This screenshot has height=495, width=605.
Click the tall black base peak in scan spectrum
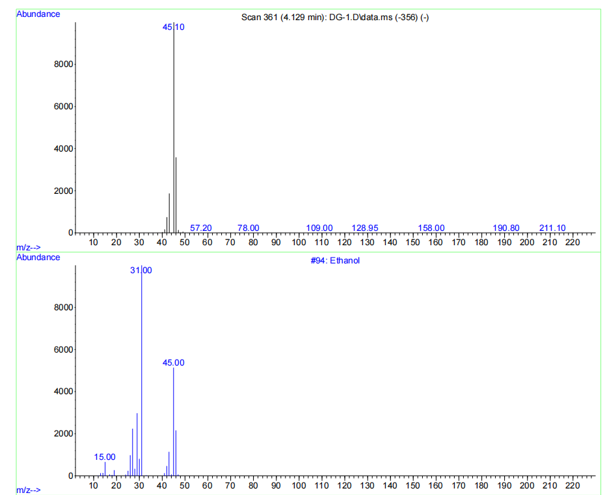[x=174, y=127]
